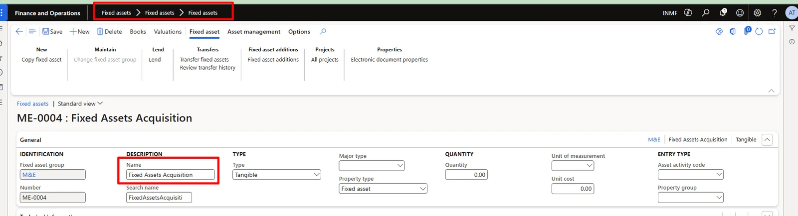Show notifications bell
Screen dimensions: 798x216
click(723, 12)
